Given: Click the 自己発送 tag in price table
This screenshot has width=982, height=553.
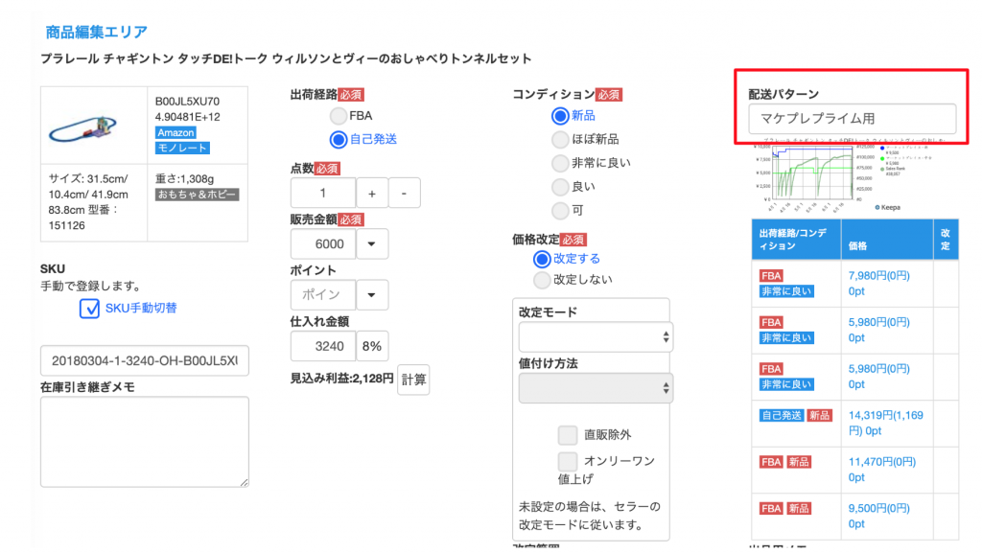Looking at the screenshot, I should point(781,415).
